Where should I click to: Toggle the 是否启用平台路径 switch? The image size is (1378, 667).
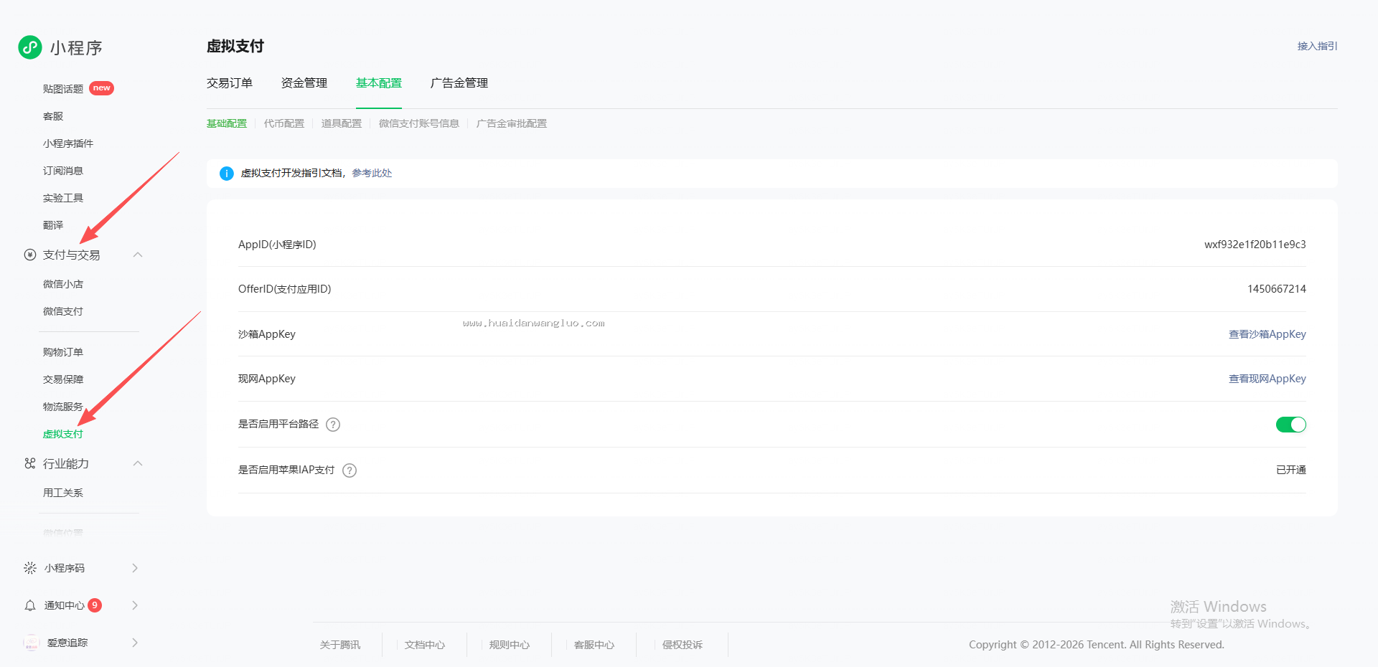pos(1291,425)
